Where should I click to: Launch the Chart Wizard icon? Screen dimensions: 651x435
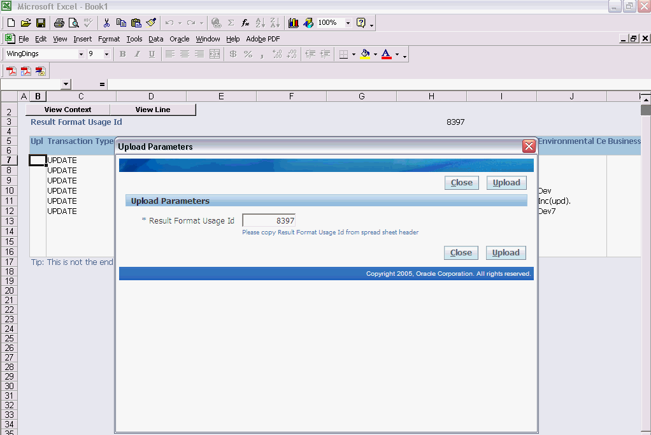click(294, 23)
